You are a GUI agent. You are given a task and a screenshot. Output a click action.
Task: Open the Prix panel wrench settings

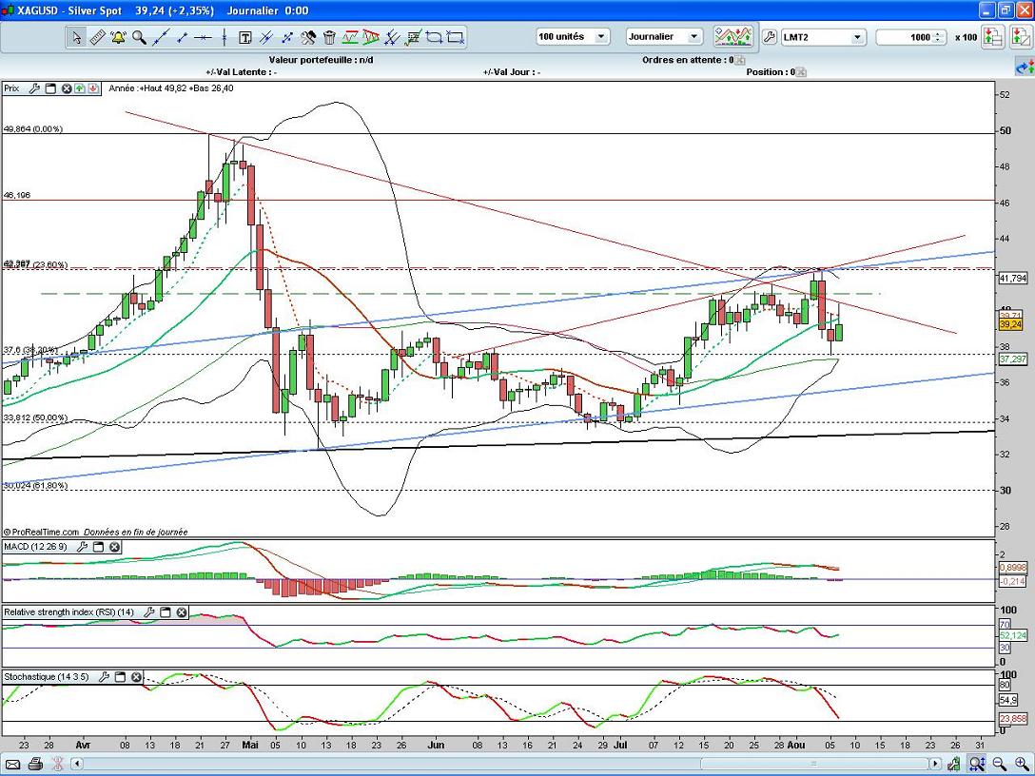(35, 88)
